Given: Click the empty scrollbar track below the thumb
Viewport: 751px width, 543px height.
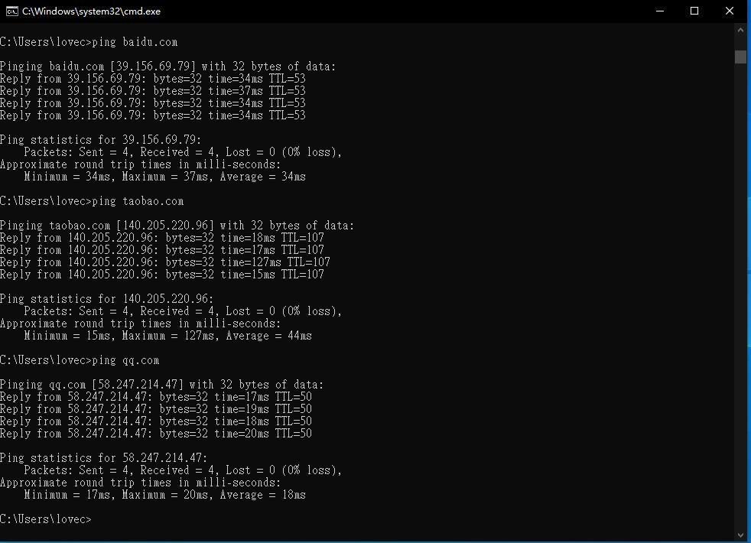Looking at the screenshot, I should 740,306.
